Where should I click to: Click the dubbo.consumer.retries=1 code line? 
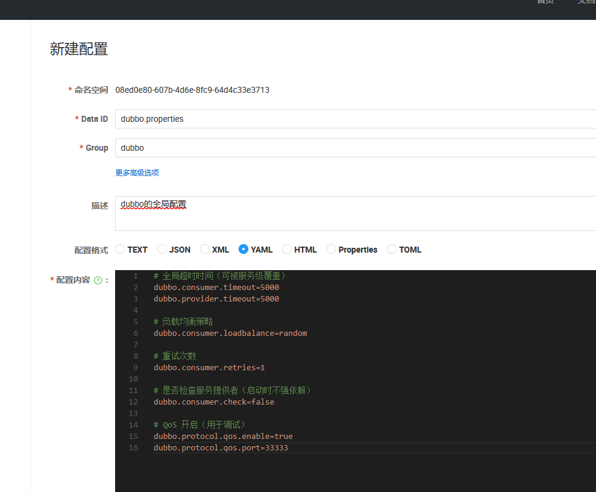209,367
